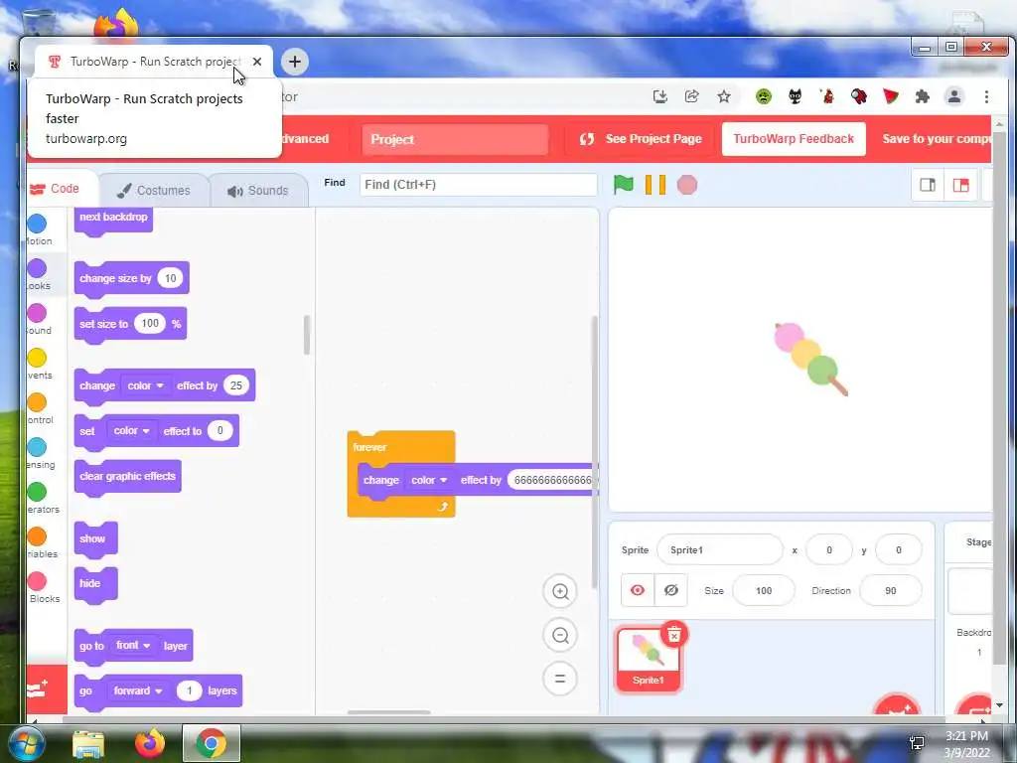
Task: Select the Sound block category circle
Action: point(37,313)
